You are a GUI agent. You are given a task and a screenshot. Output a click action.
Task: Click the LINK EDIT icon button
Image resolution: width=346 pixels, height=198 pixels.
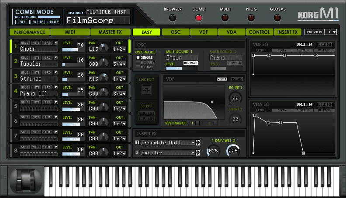pos(146,90)
